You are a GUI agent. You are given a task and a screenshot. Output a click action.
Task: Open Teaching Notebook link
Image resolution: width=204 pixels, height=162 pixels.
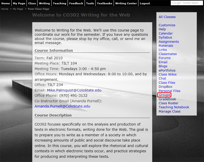click(x=174, y=107)
